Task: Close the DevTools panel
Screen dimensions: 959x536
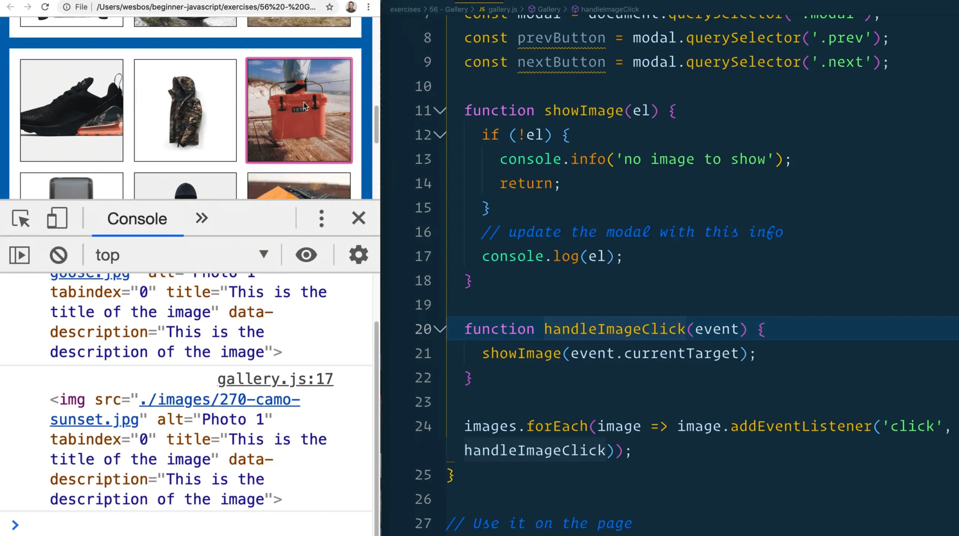Action: pyautogui.click(x=359, y=218)
